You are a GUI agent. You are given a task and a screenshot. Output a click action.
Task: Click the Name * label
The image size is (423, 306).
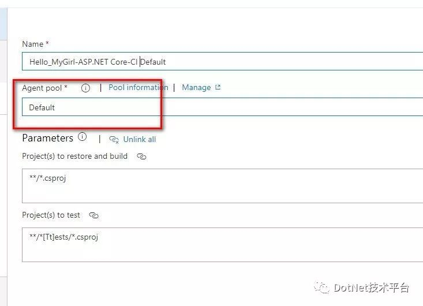[35, 44]
